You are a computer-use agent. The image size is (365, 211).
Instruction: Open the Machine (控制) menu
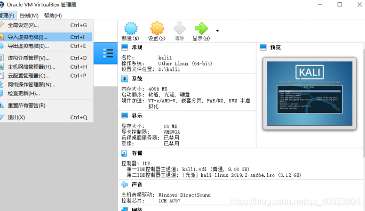point(29,15)
